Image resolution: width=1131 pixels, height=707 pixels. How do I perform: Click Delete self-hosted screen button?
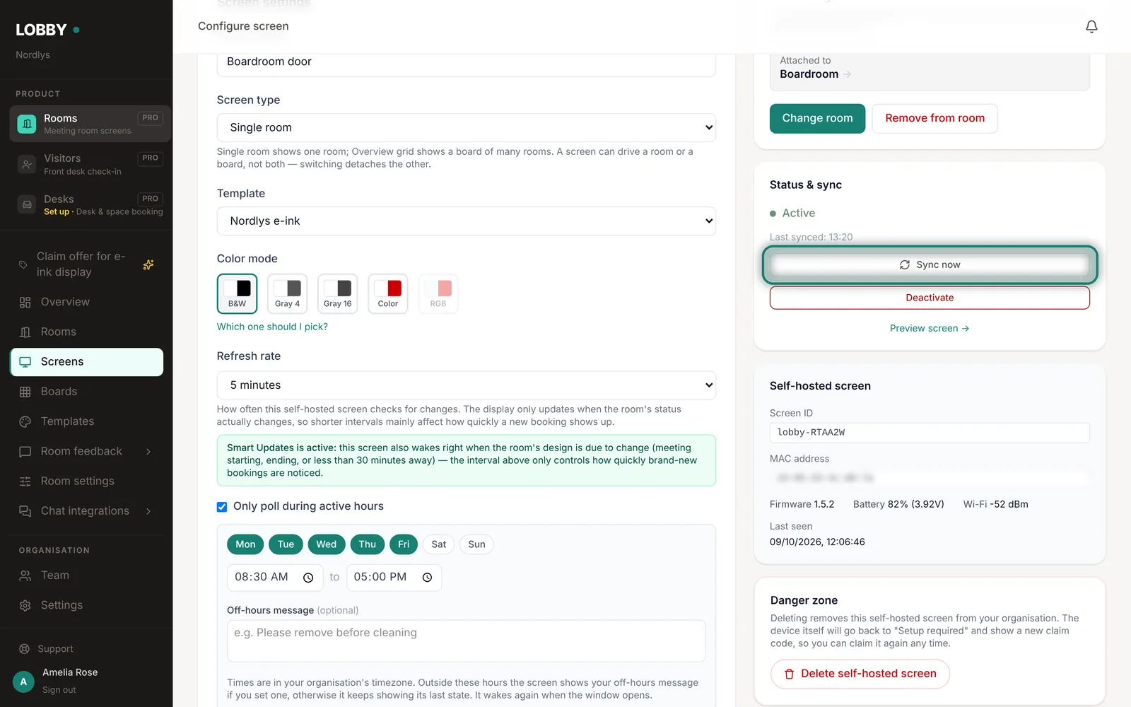860,674
